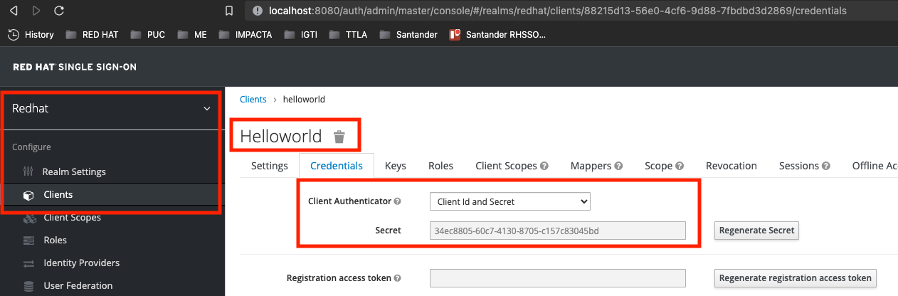Screen dimensions: 898x296
Task: Click the browser back arrow
Action: [14, 11]
